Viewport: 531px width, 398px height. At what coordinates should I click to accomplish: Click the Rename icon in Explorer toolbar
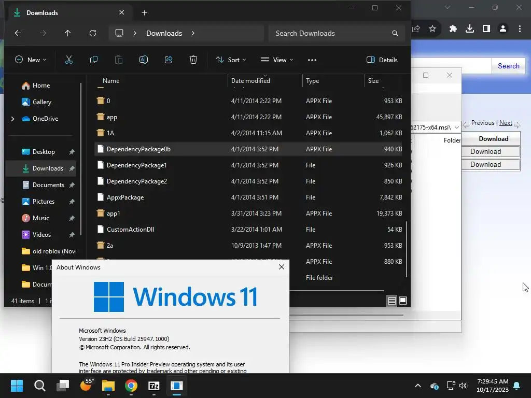pos(144,60)
